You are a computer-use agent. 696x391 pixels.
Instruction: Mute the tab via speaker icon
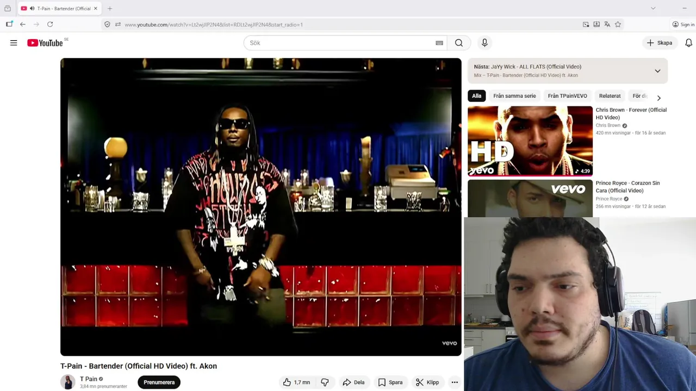click(32, 9)
